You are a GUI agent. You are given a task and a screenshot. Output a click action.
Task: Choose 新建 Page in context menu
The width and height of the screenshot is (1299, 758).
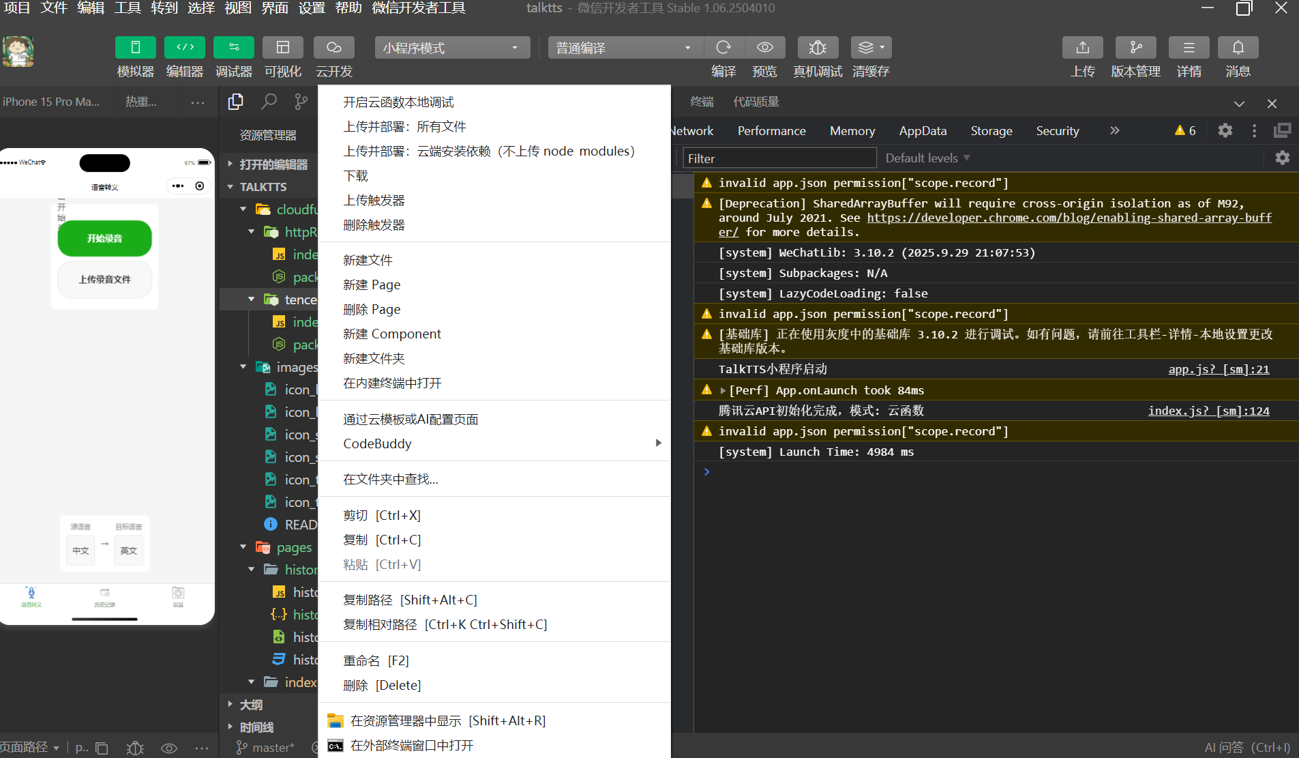pos(494,285)
